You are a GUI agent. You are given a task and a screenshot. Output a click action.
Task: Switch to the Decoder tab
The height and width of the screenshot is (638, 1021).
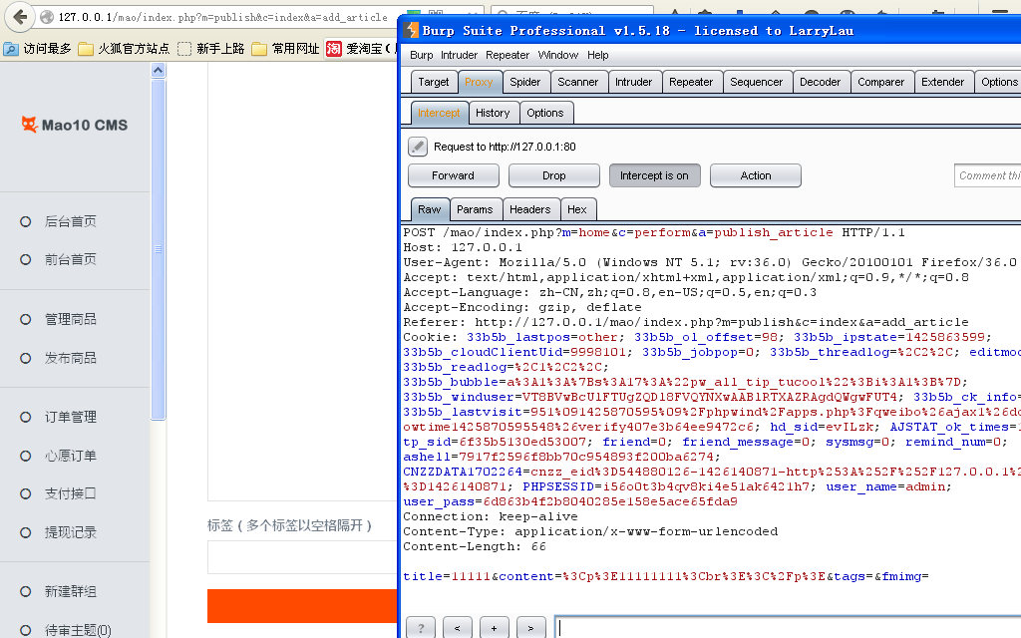[x=820, y=82]
